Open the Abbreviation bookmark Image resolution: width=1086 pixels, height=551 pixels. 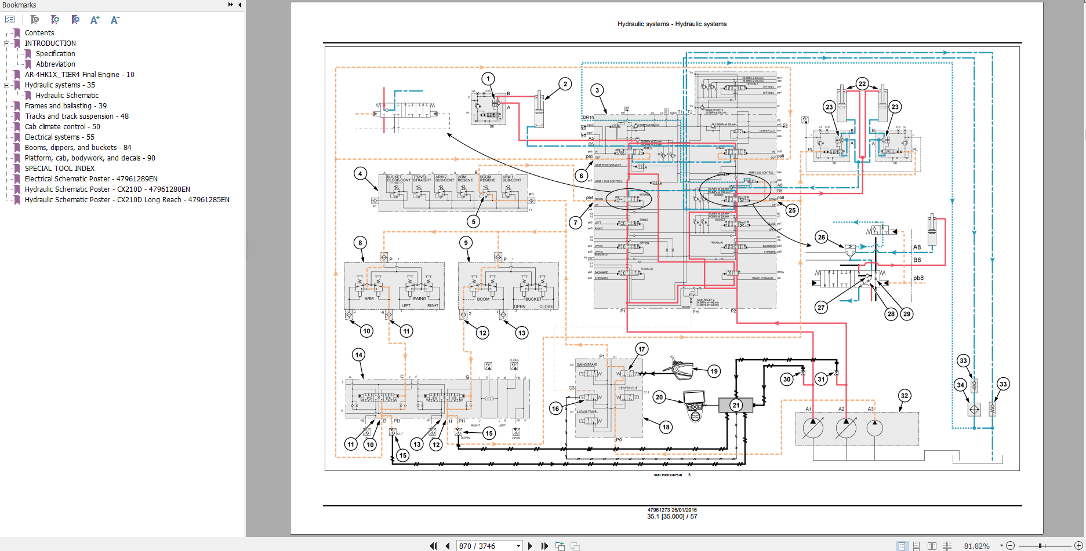[56, 64]
